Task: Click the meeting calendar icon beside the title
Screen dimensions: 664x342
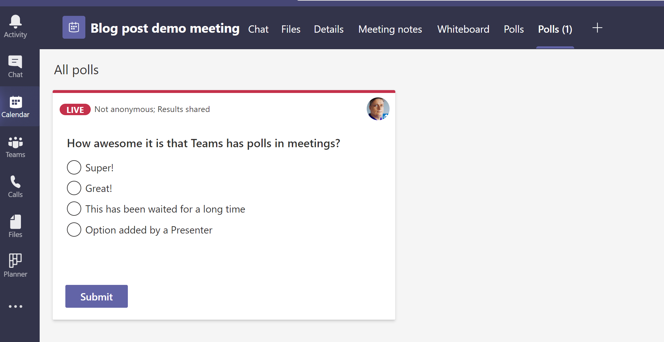Action: click(74, 27)
